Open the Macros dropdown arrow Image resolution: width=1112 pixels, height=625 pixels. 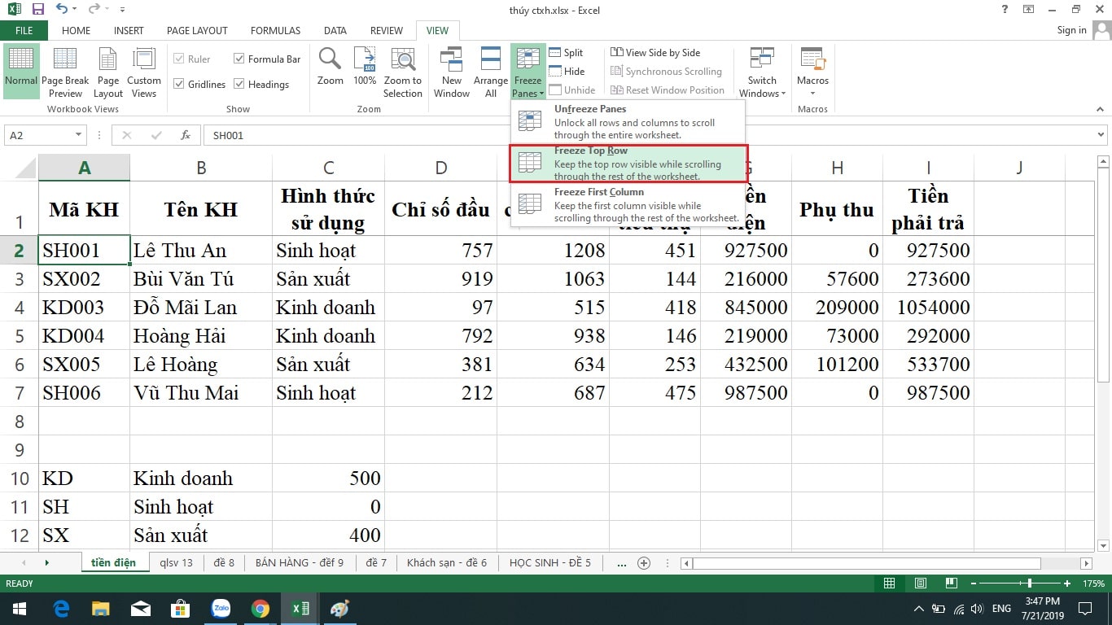pyautogui.click(x=812, y=93)
